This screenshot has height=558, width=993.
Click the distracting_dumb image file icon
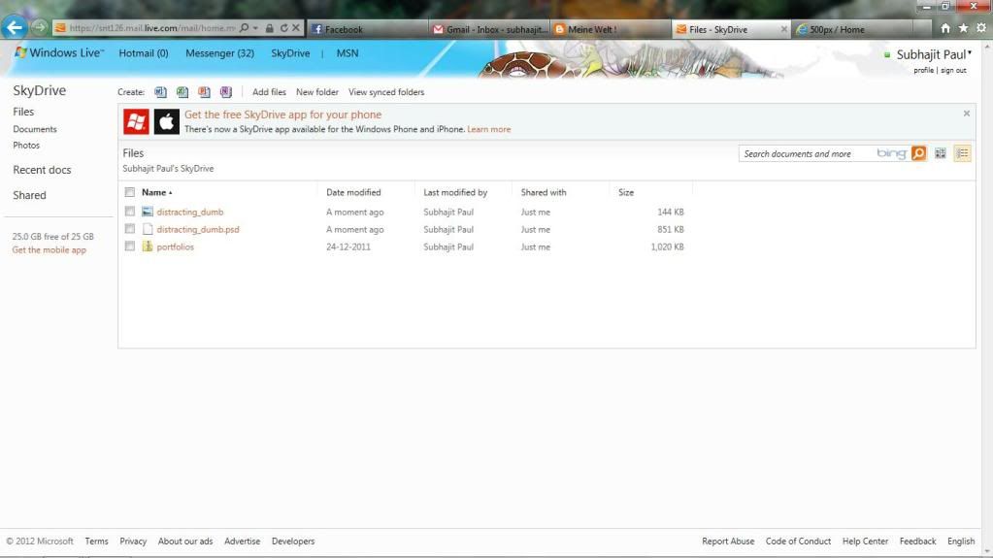pos(148,212)
